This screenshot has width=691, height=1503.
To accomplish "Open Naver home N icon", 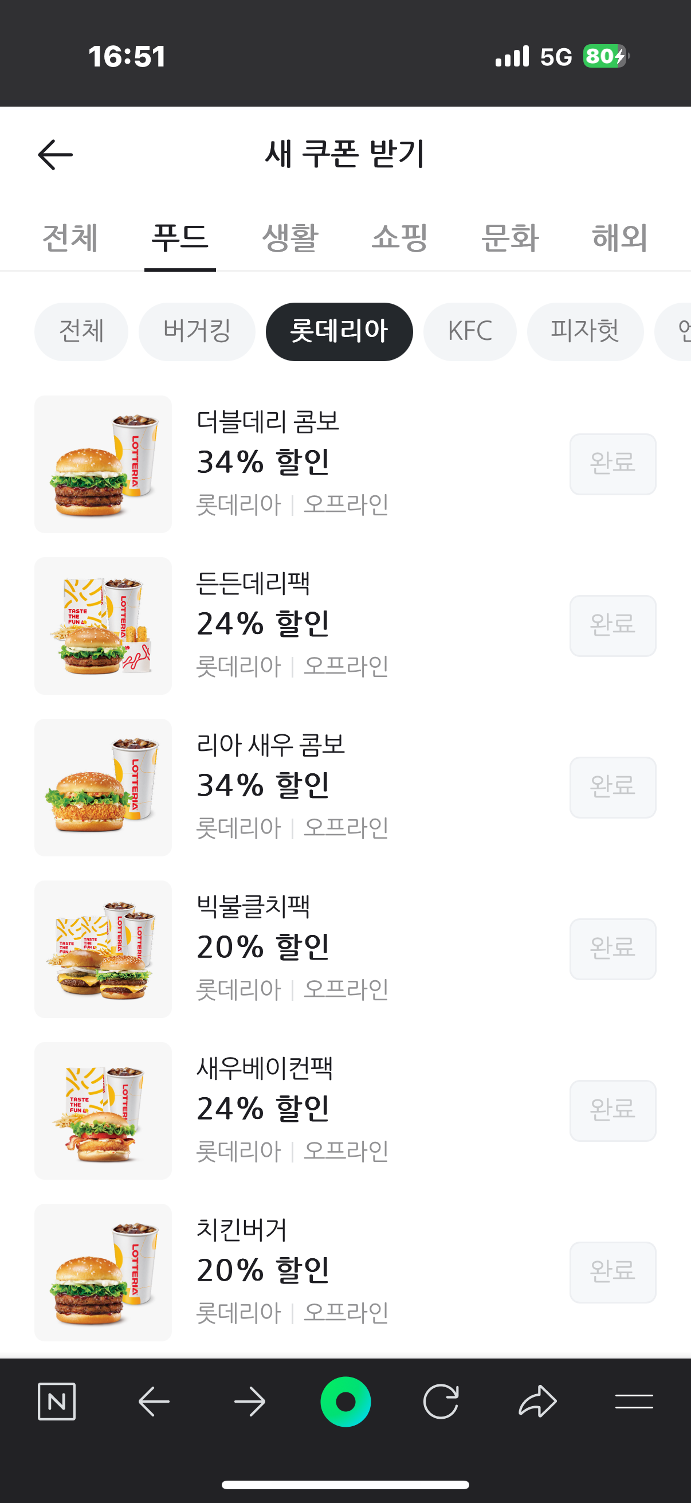I will pyautogui.click(x=57, y=1401).
